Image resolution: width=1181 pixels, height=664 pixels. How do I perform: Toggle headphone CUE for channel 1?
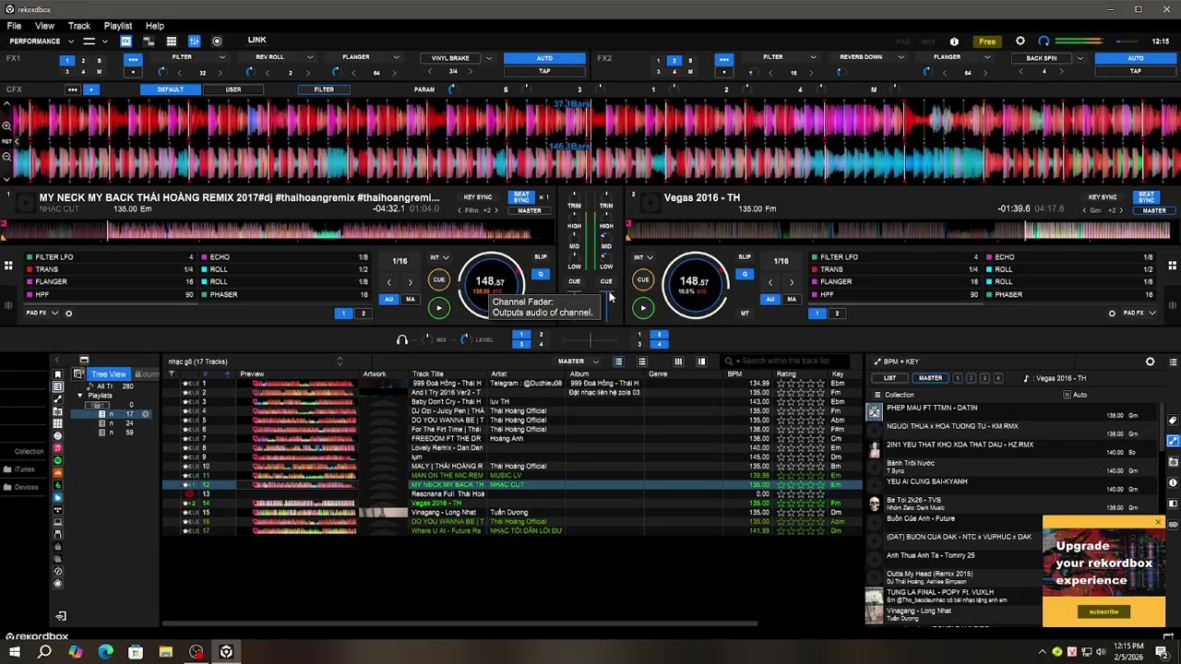[575, 281]
